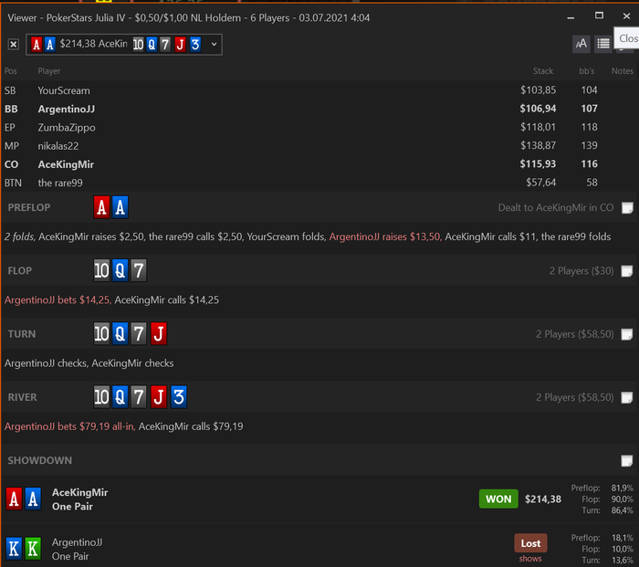Image resolution: width=639 pixels, height=567 pixels.
Task: Click the 7 card in the FLOP row
Action: point(139,270)
